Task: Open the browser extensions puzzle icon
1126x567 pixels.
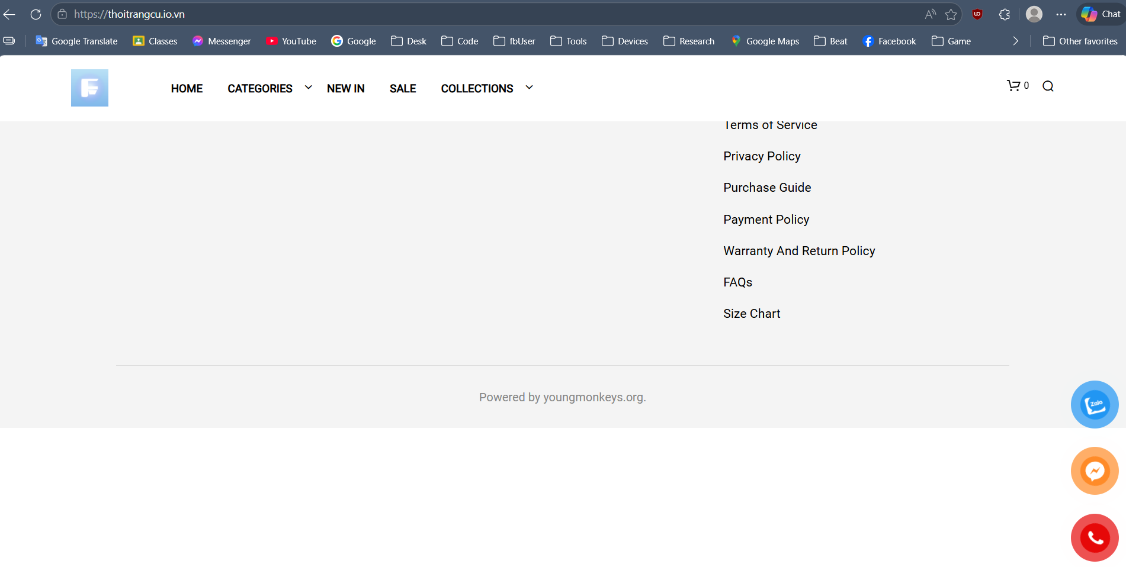Action: point(1004,14)
